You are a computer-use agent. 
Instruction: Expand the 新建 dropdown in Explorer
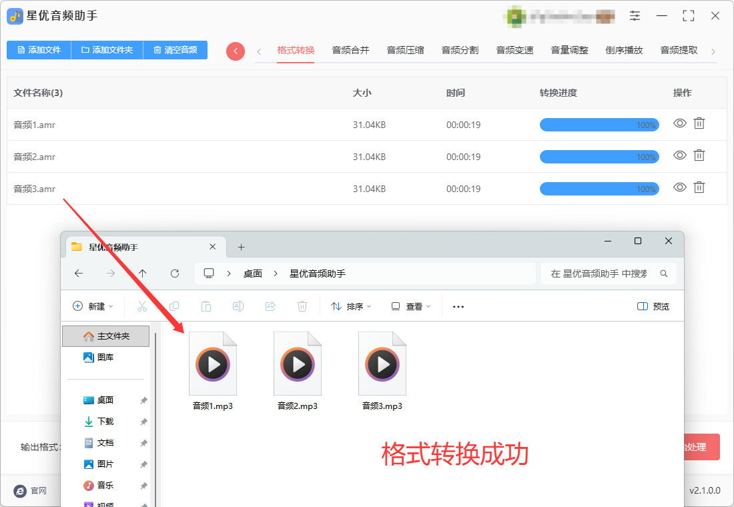tap(93, 307)
